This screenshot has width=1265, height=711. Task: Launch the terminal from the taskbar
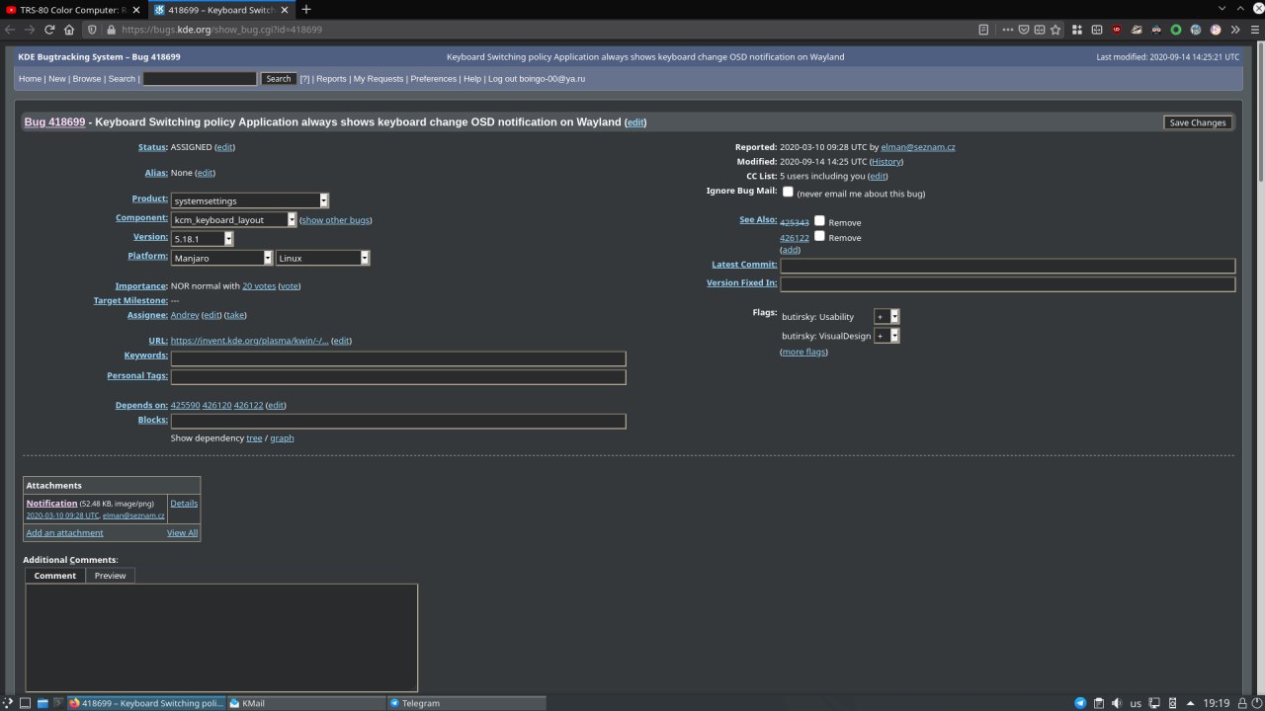[58, 703]
